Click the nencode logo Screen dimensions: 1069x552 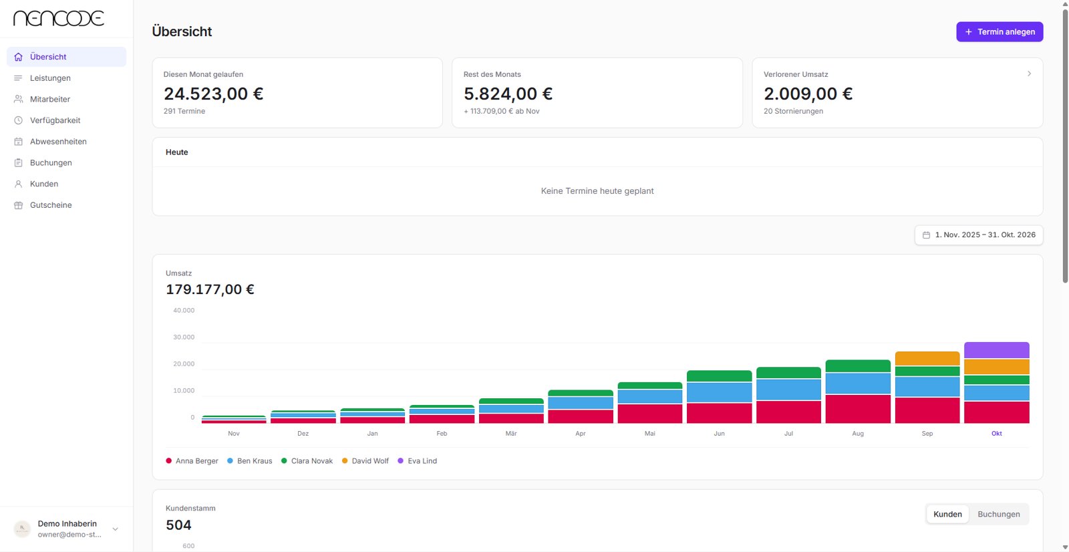click(x=59, y=18)
